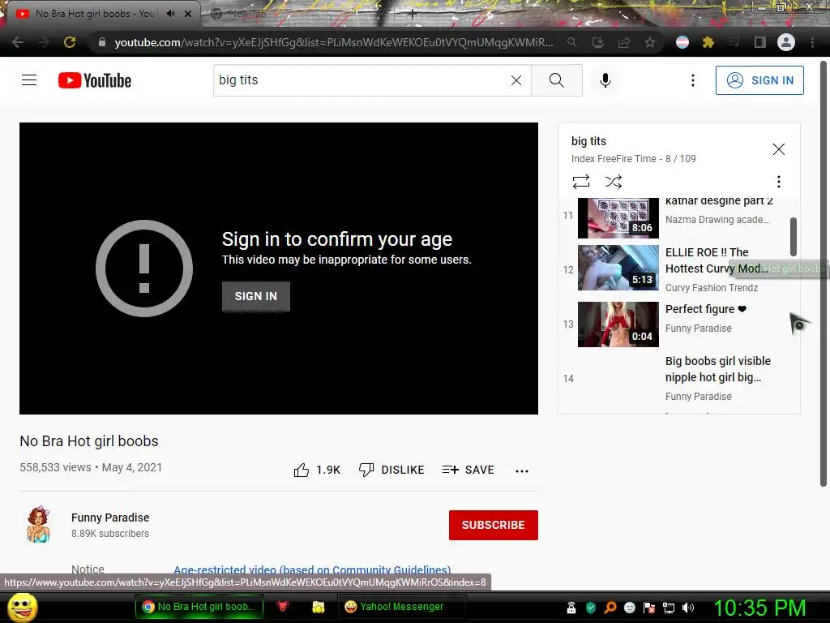Screen dimensions: 830x623
Task: Open the Age-restricted video guidelines link
Action: click(312, 569)
